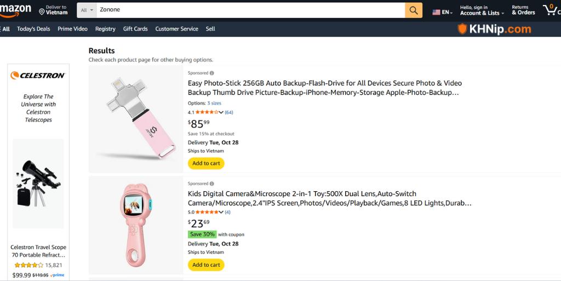Viewport: 561px width, 281px height.
Task: Click Sponsored info icon on Photo-Stick listing
Action: [212, 73]
